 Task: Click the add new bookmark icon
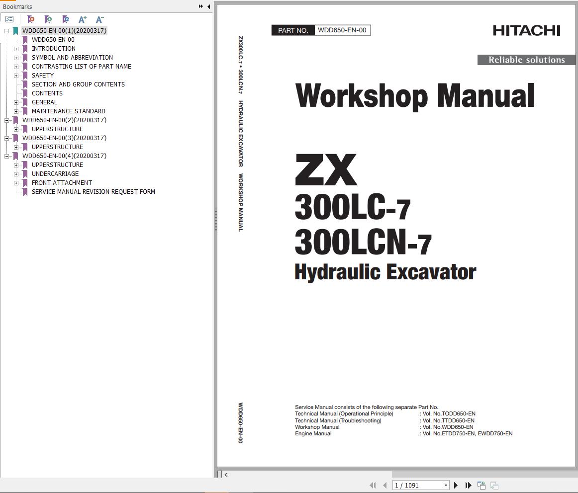pyautogui.click(x=48, y=19)
